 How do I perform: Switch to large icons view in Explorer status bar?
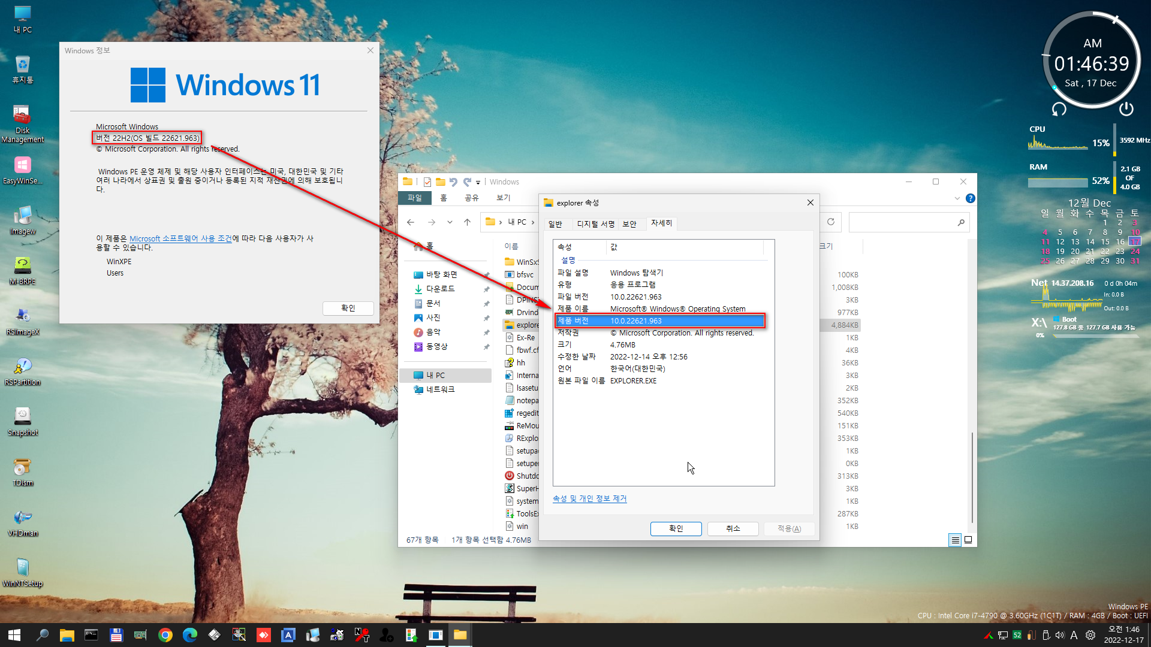[x=968, y=540]
